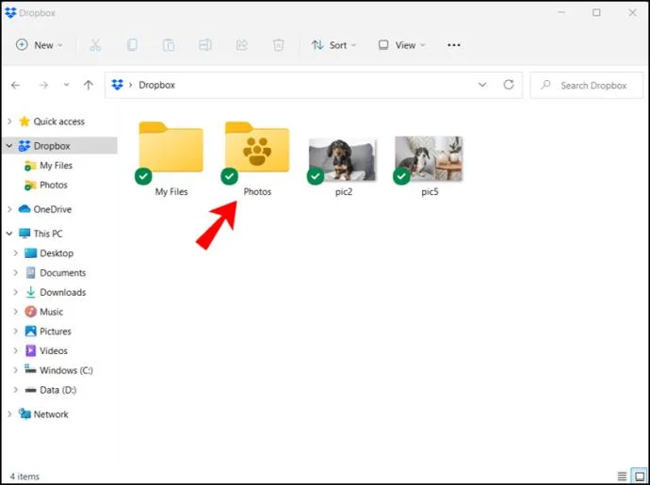The width and height of the screenshot is (650, 485).
Task: Select My Files in sidebar tree
Action: coord(56,166)
